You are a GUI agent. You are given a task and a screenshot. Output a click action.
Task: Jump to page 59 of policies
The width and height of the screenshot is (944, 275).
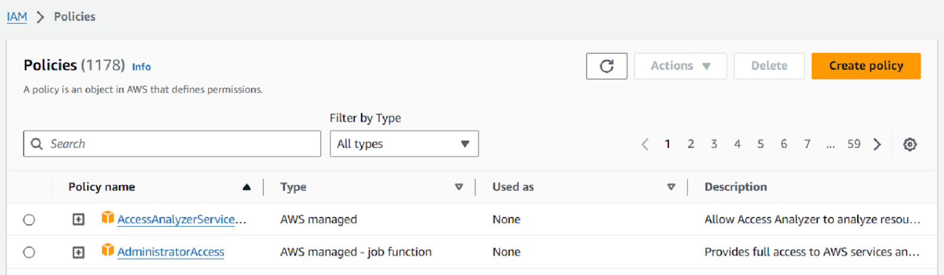point(853,144)
